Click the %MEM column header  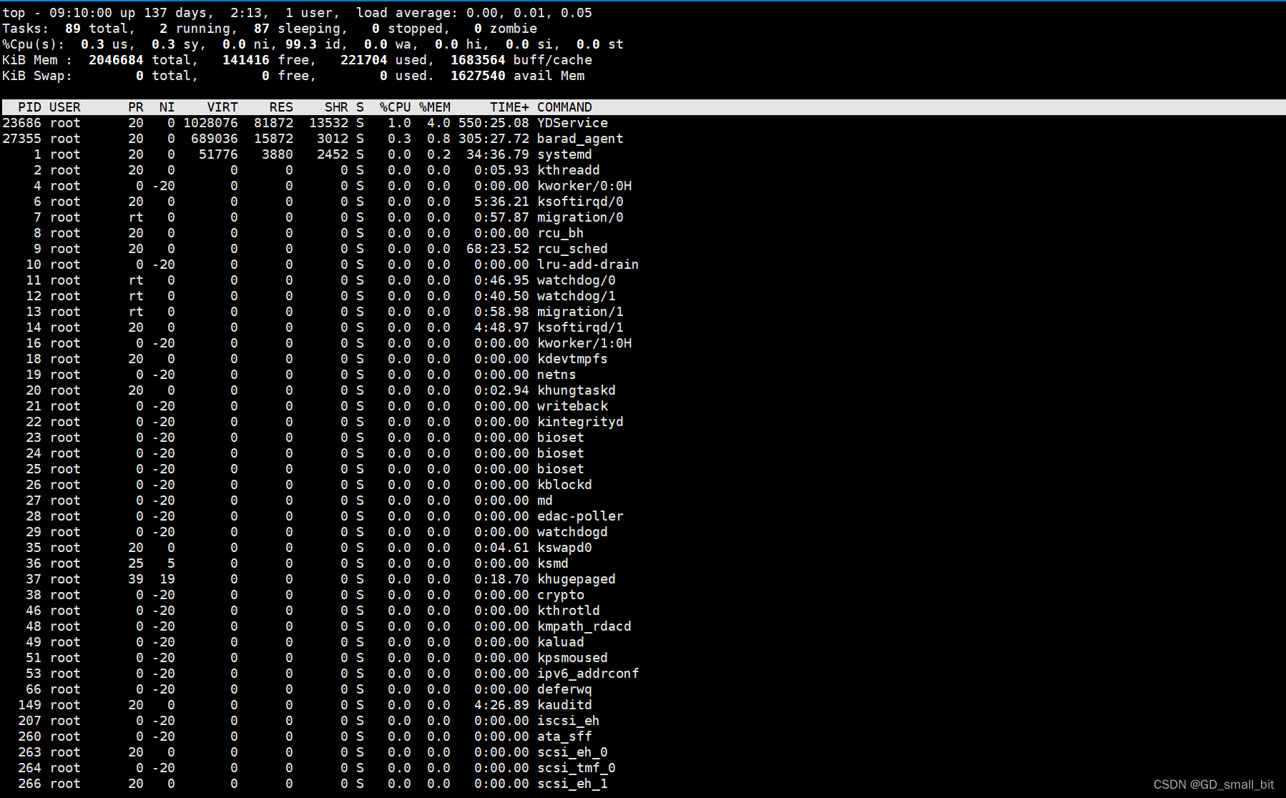coord(435,107)
